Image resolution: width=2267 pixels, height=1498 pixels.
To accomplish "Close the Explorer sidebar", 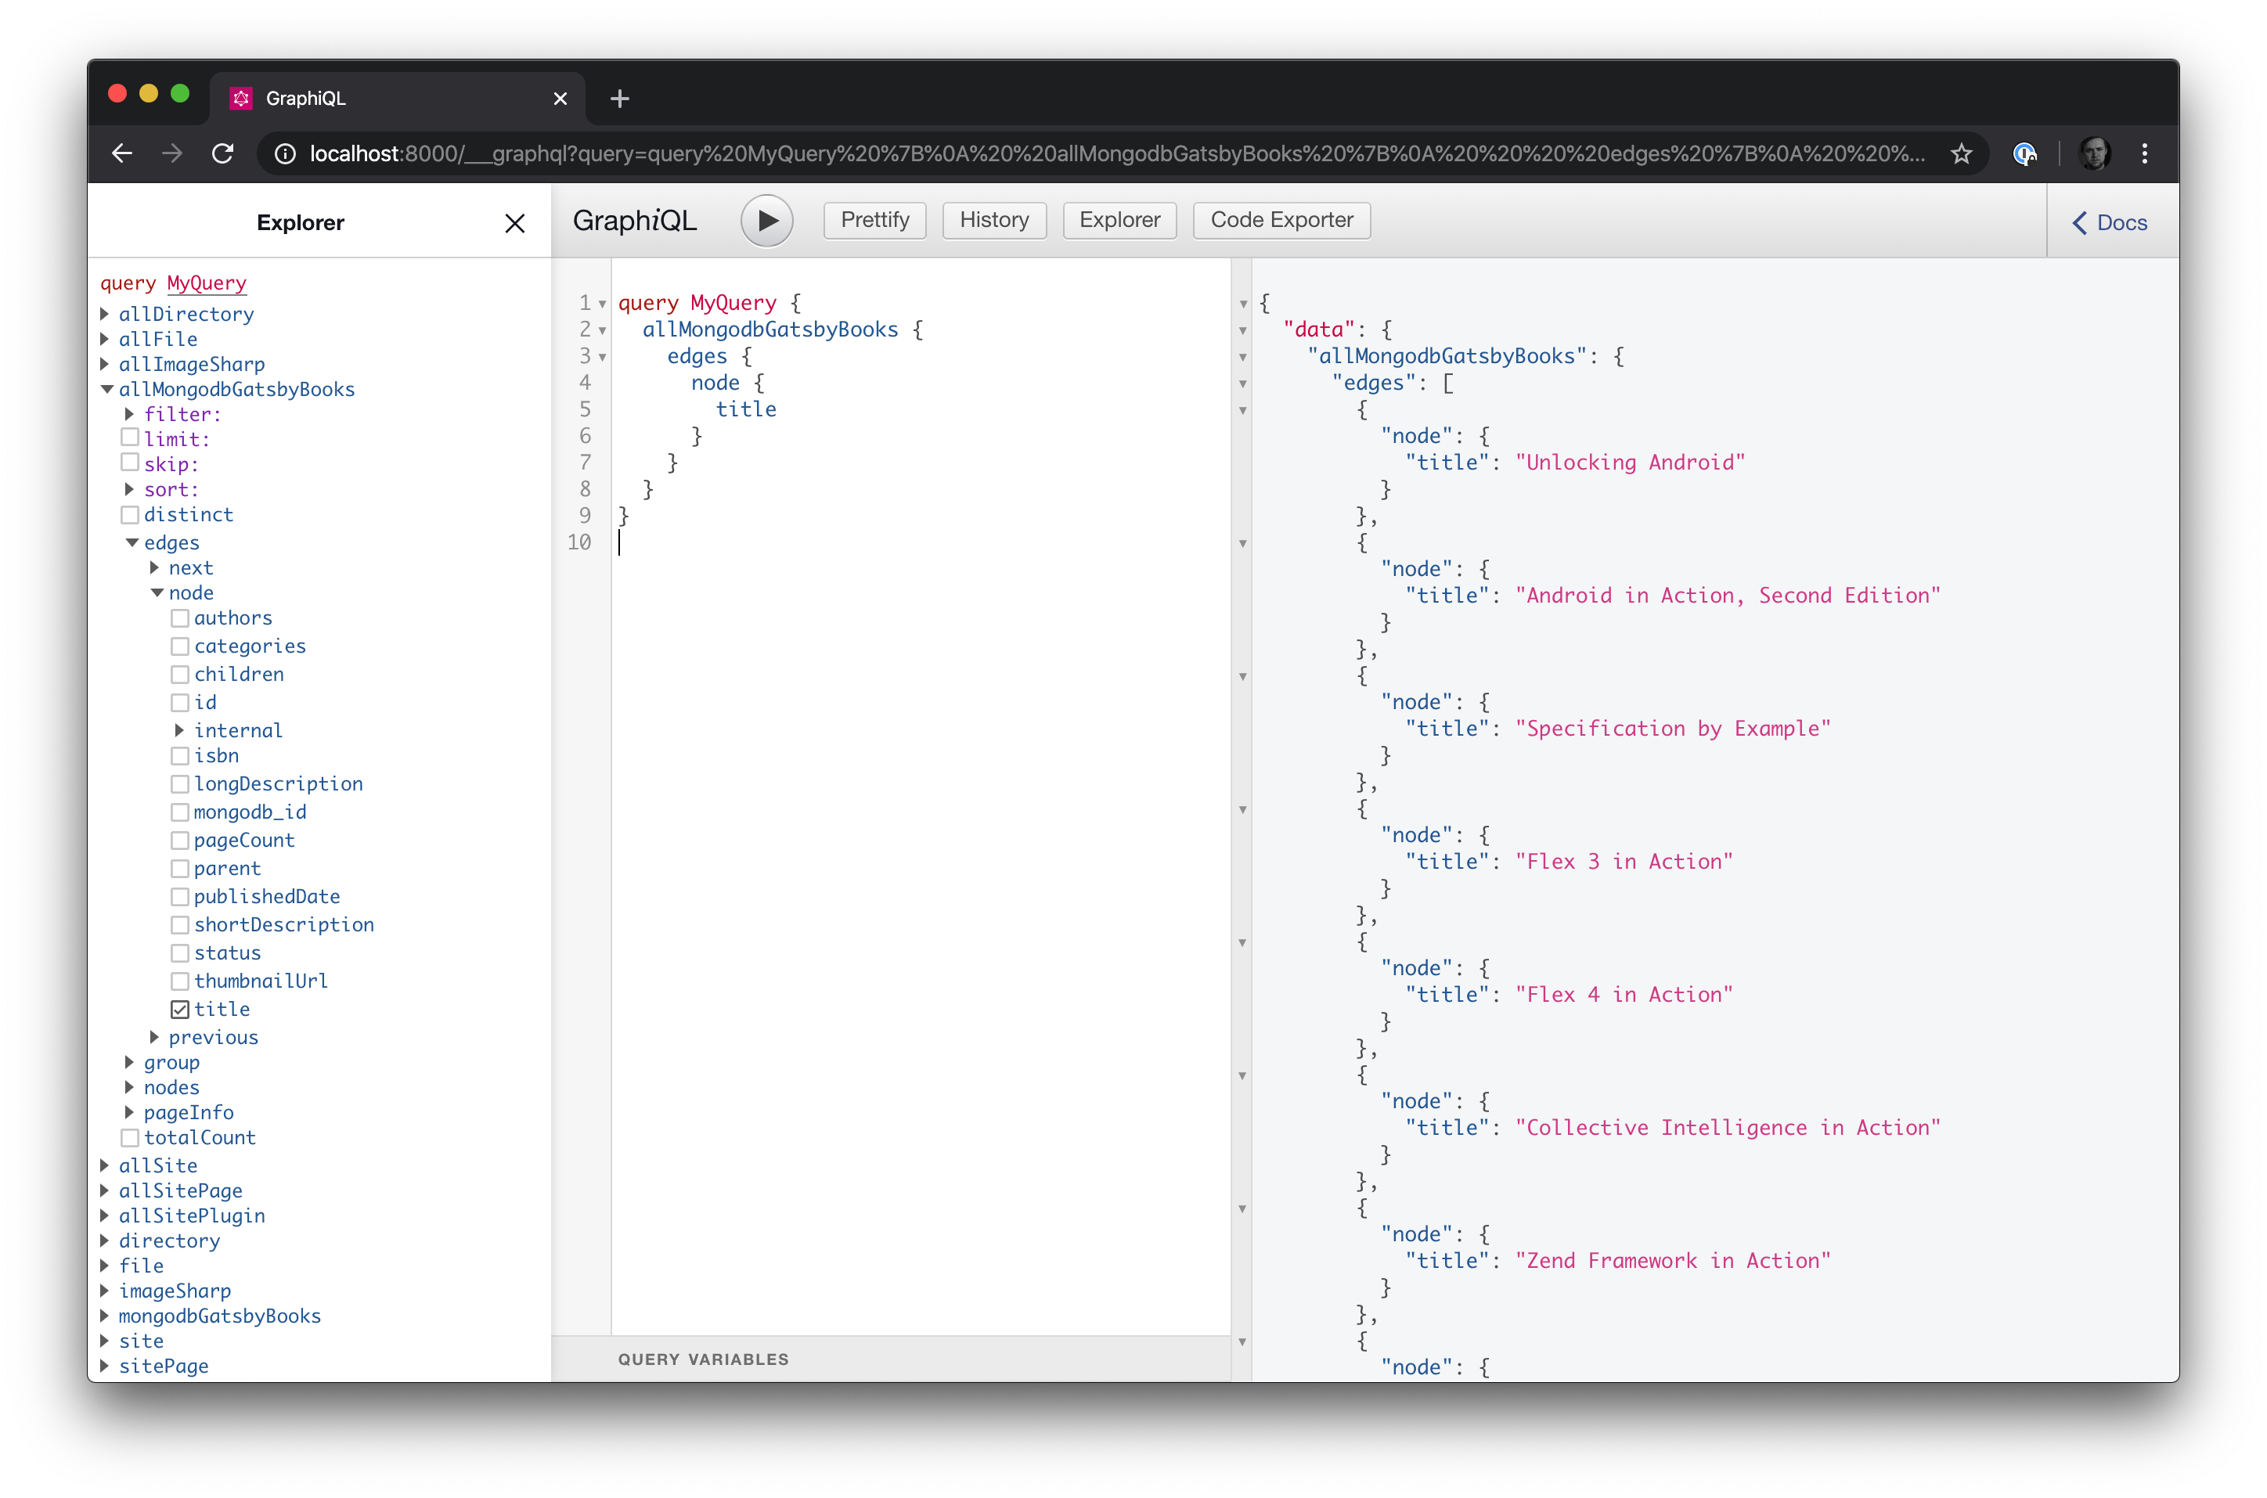I will [x=515, y=222].
